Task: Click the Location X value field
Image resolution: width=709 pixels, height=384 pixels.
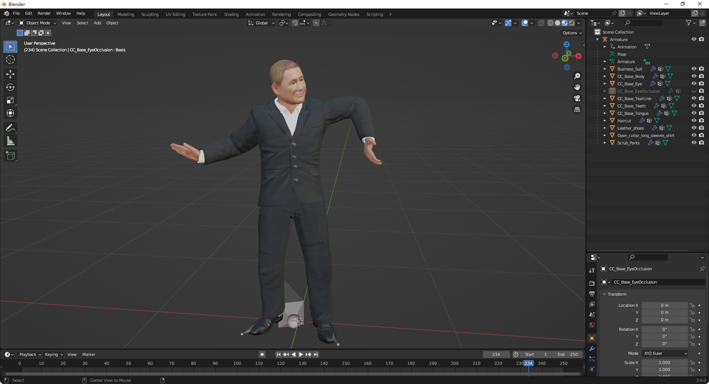Action: click(665, 305)
